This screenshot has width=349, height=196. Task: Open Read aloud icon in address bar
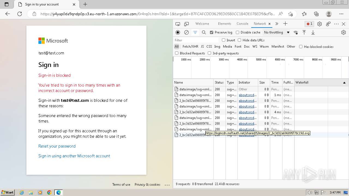[x=281, y=14]
